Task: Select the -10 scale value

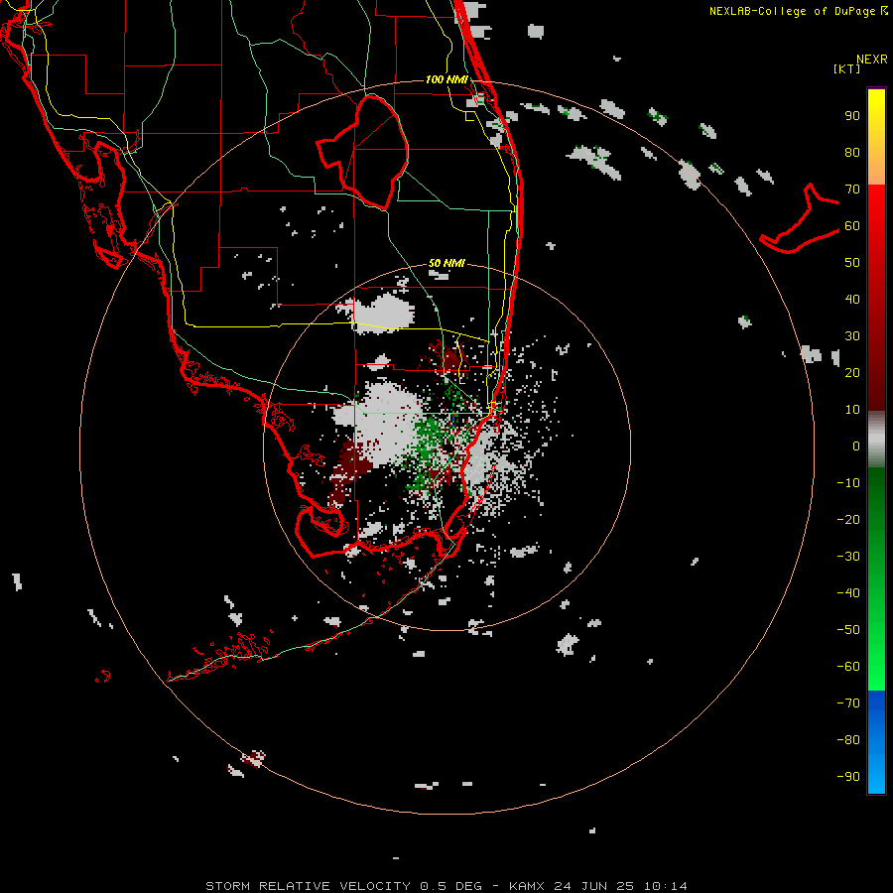Action: pyautogui.click(x=848, y=483)
